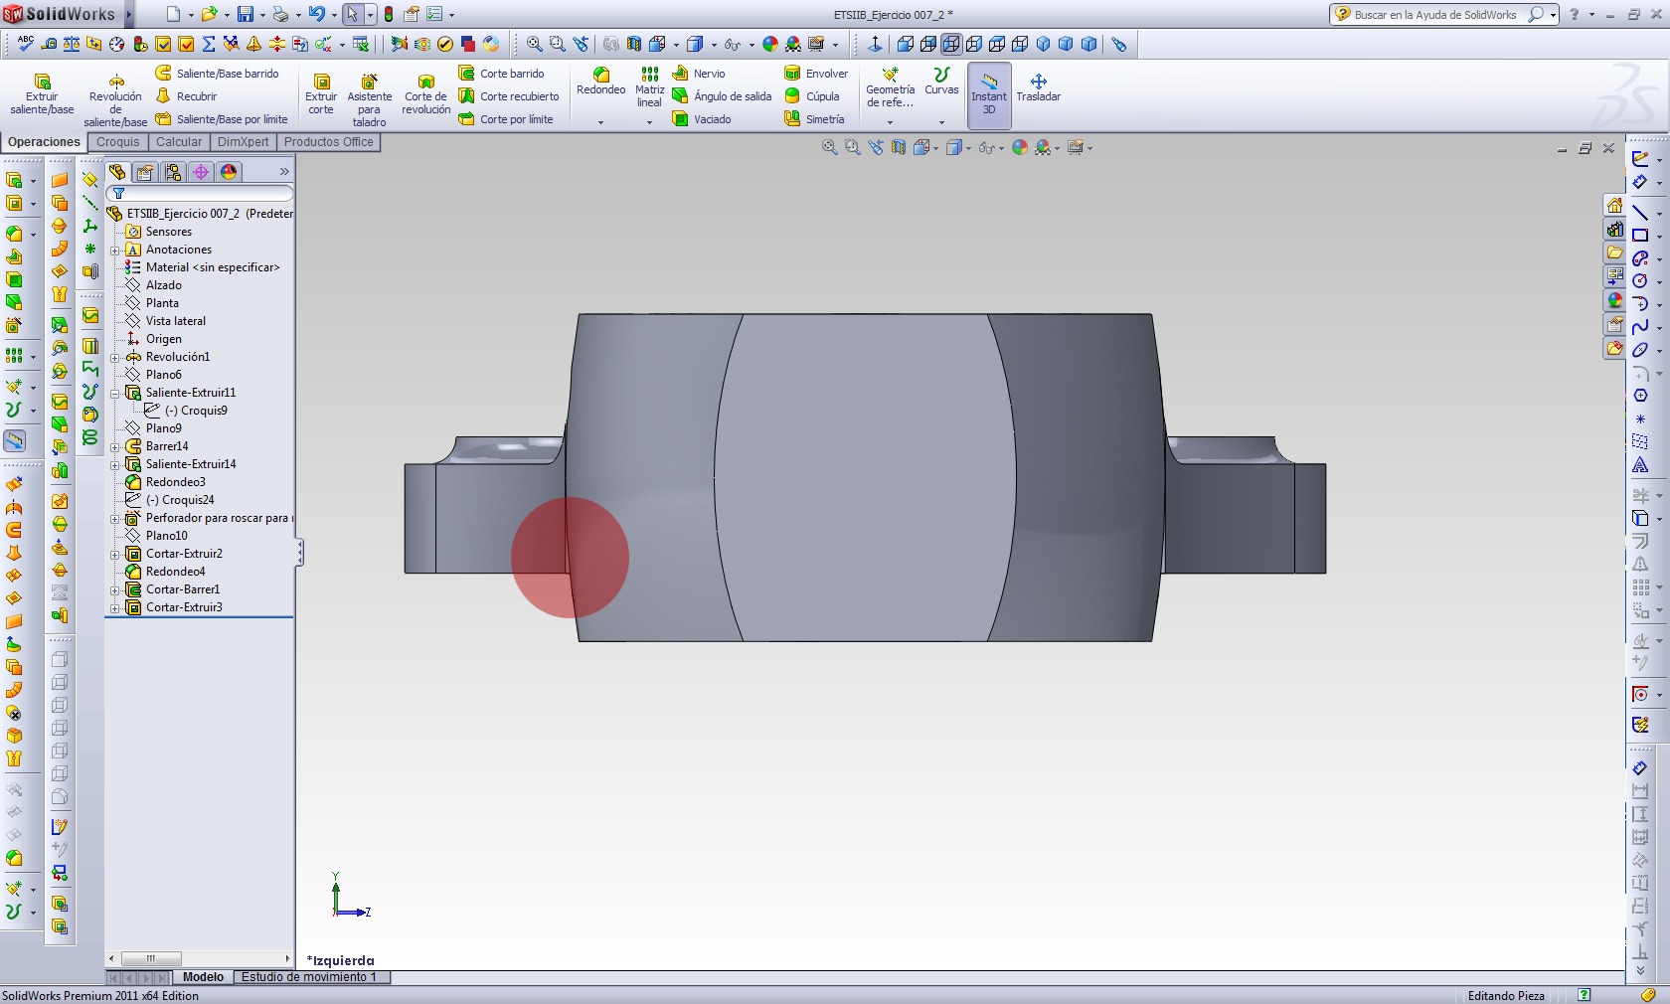
Task: Click Extruir saliente/base tool
Action: pyautogui.click(x=42, y=94)
